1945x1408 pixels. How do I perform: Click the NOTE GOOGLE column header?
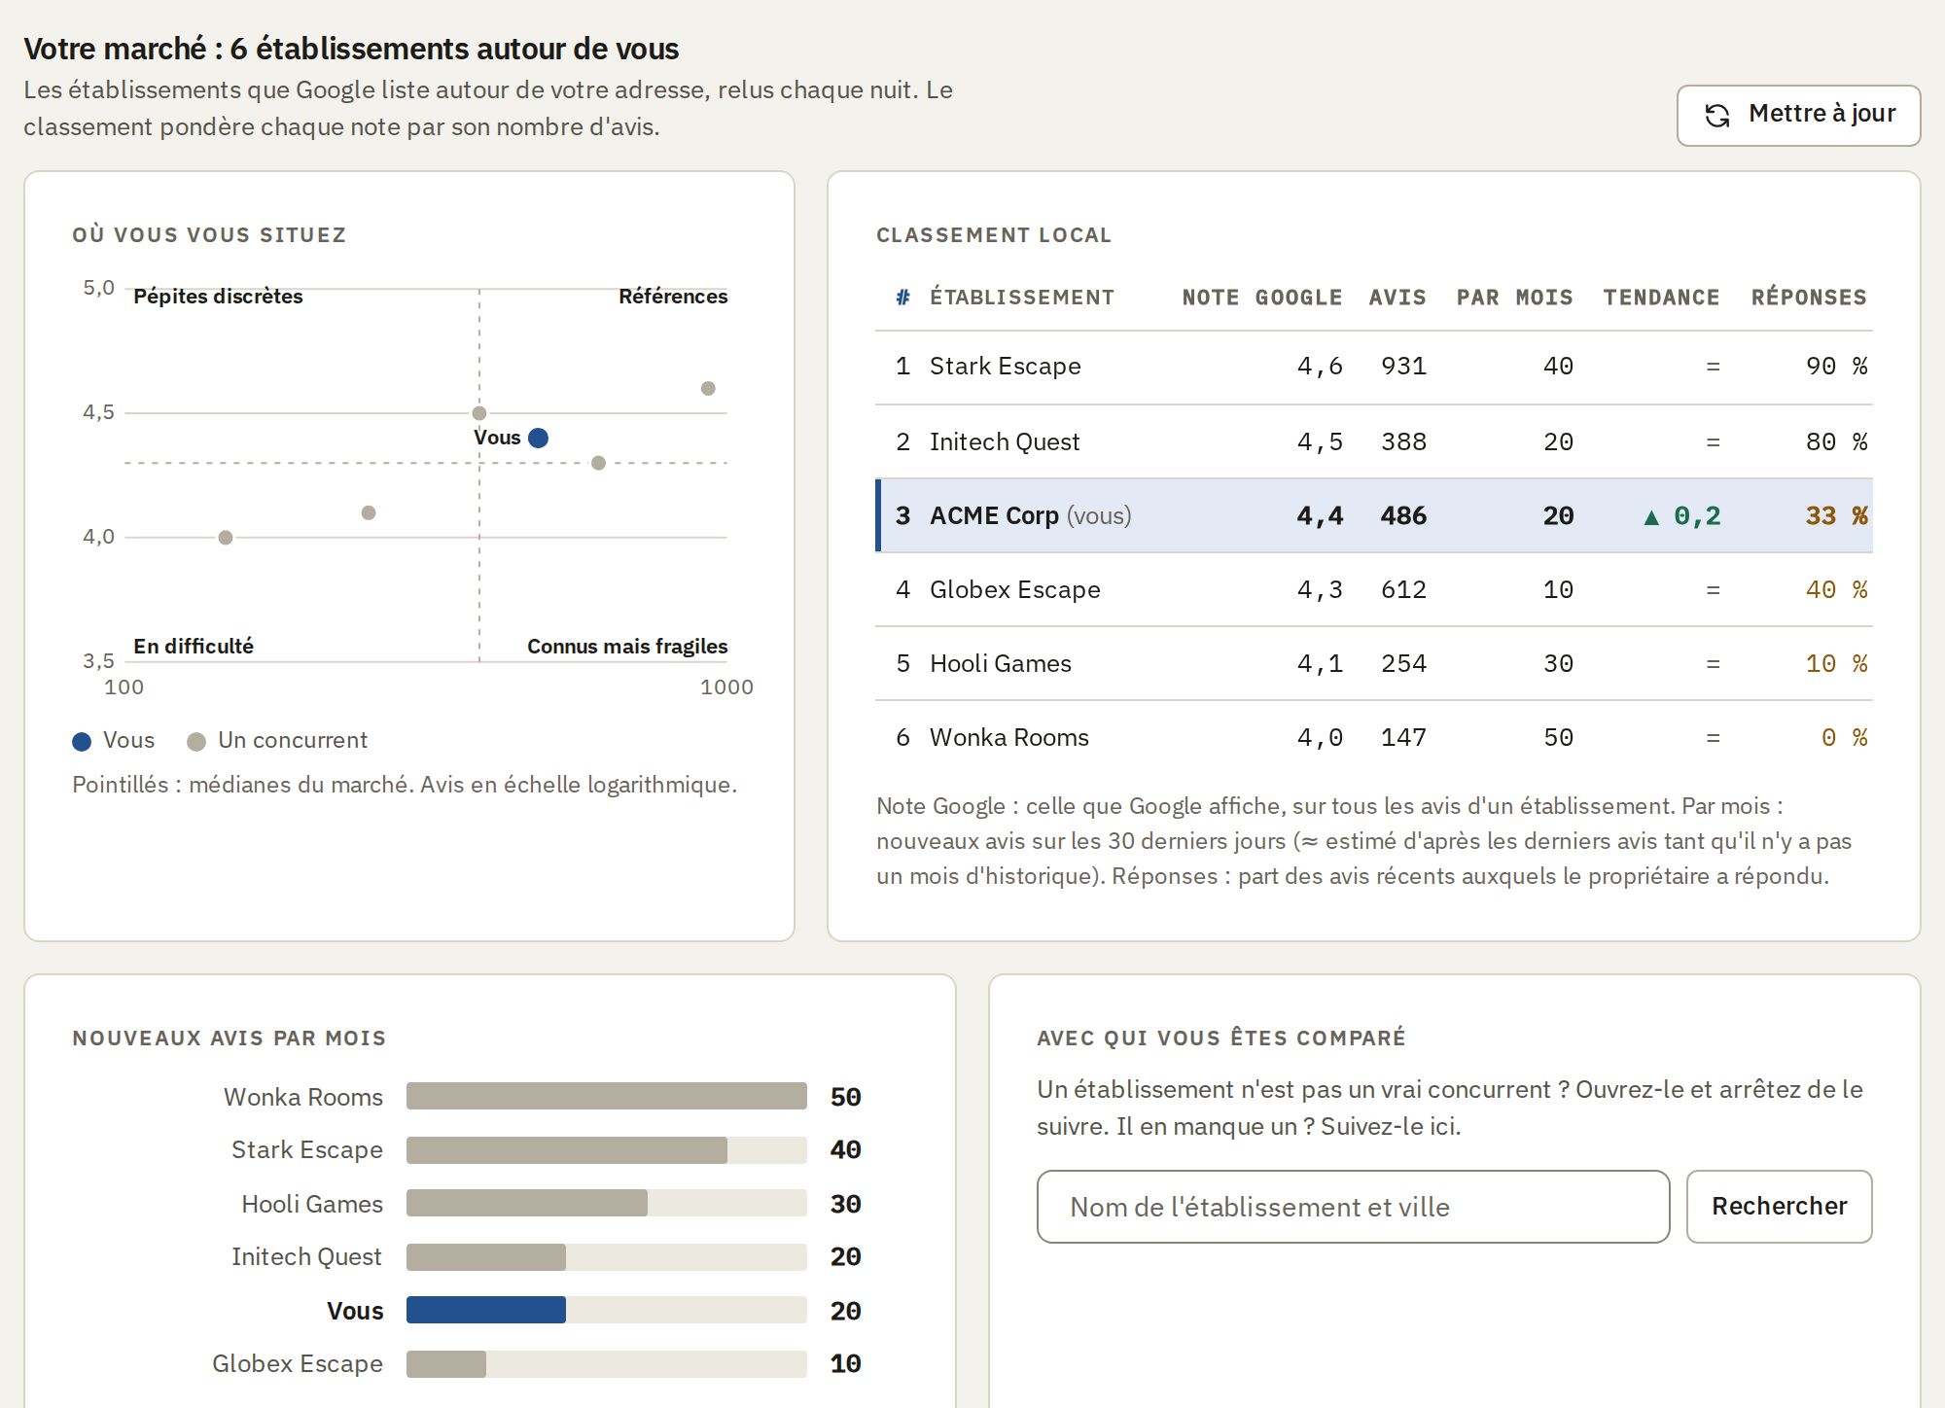click(1262, 298)
